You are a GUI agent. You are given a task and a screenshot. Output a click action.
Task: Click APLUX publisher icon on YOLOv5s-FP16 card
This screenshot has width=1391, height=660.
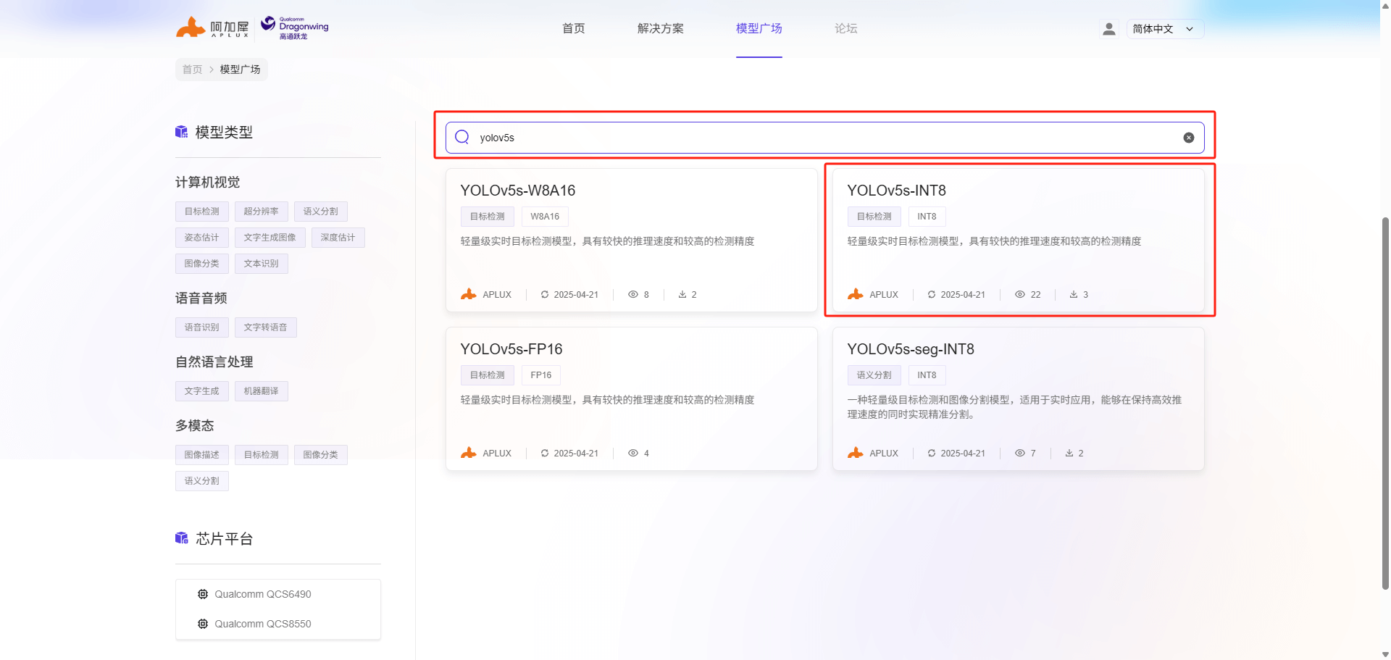click(x=469, y=453)
